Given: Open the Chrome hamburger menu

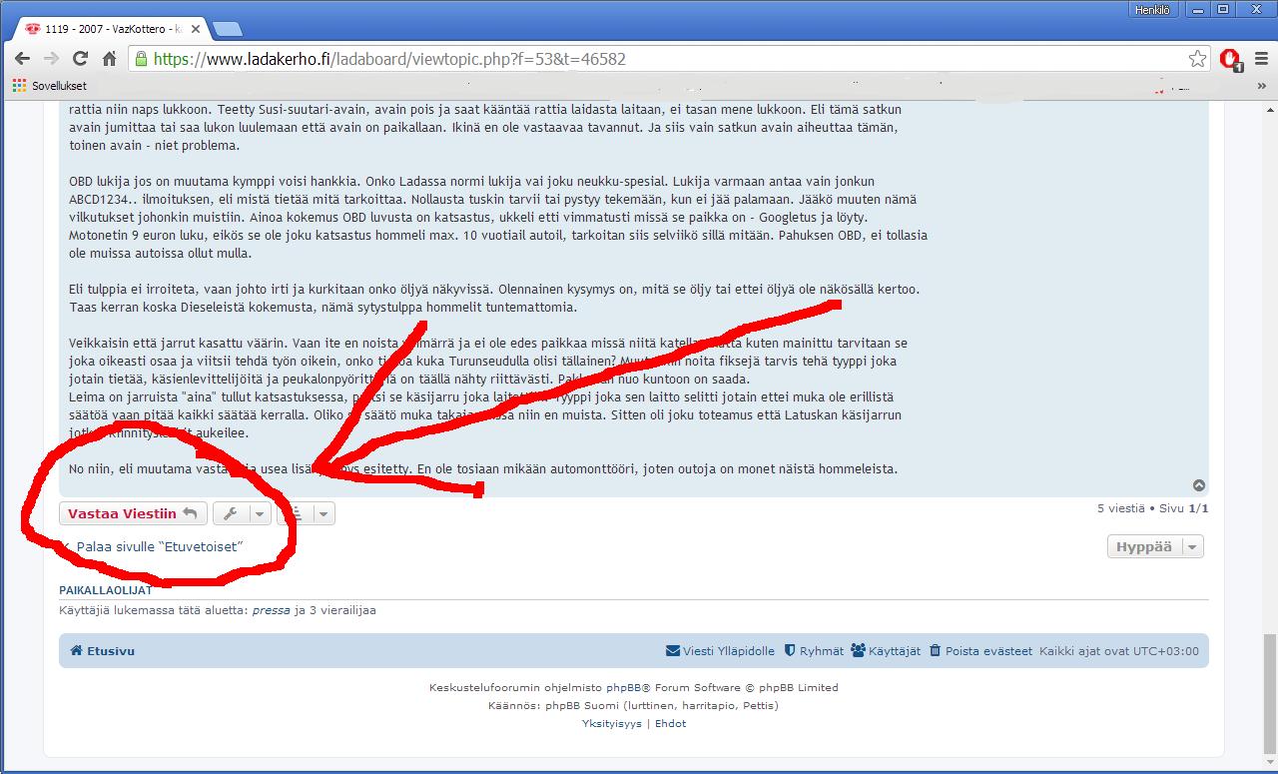Looking at the screenshot, I should pos(1260,59).
